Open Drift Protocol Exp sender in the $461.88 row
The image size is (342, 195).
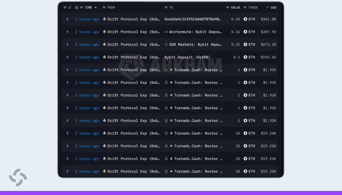[x=133, y=19]
